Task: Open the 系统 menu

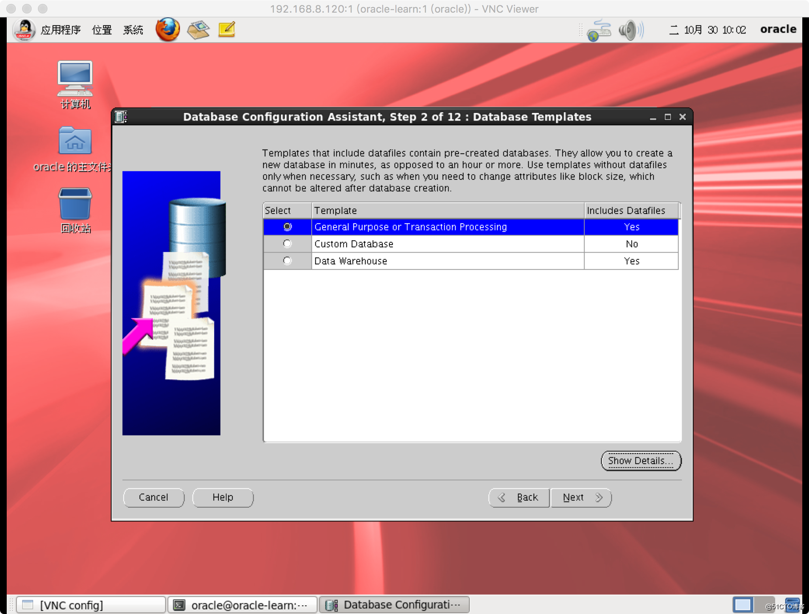Action: [x=133, y=30]
